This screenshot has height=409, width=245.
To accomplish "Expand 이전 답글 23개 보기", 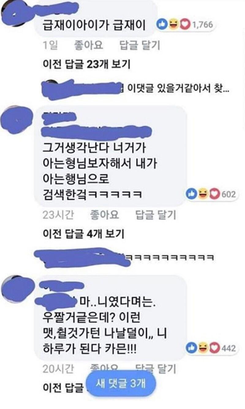I will [x=87, y=65].
